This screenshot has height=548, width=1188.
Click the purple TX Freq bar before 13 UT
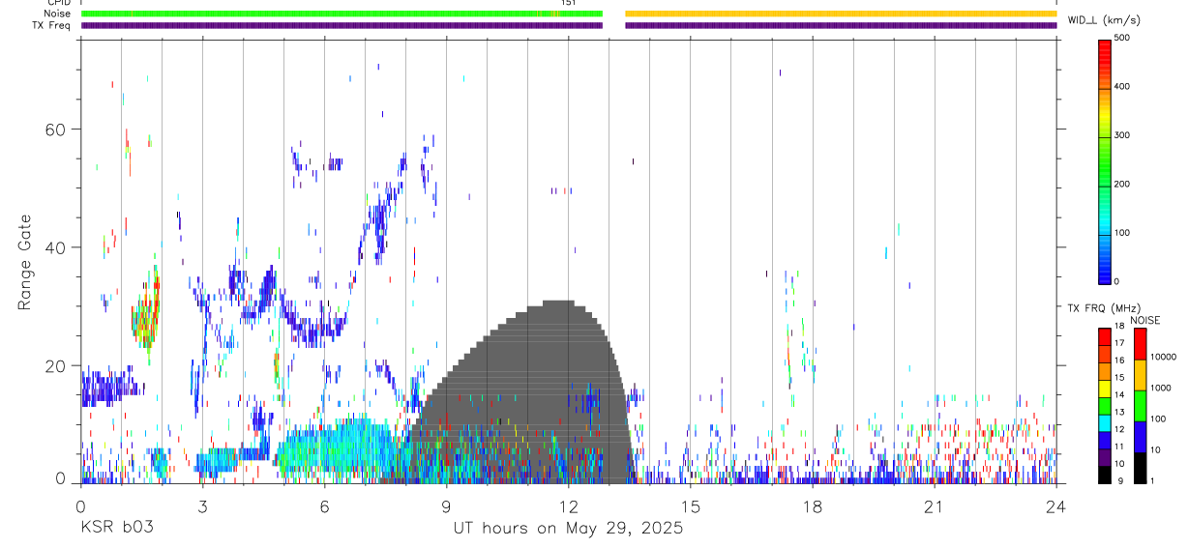[x=342, y=25]
